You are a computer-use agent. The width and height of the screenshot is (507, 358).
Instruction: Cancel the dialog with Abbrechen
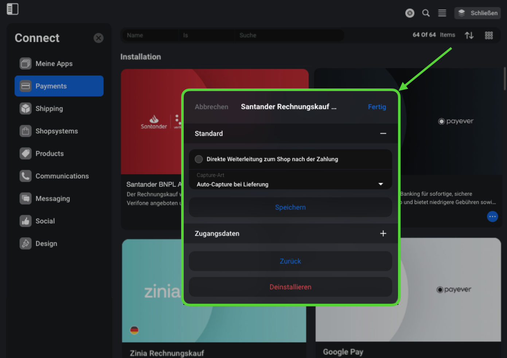211,107
